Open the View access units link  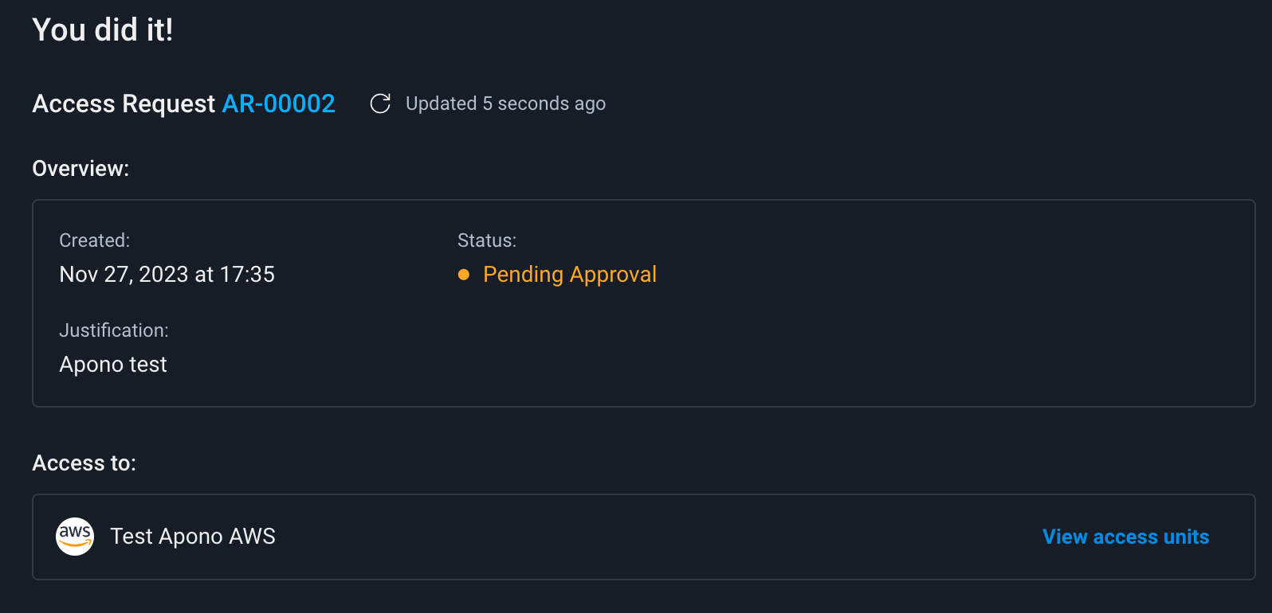(x=1125, y=537)
